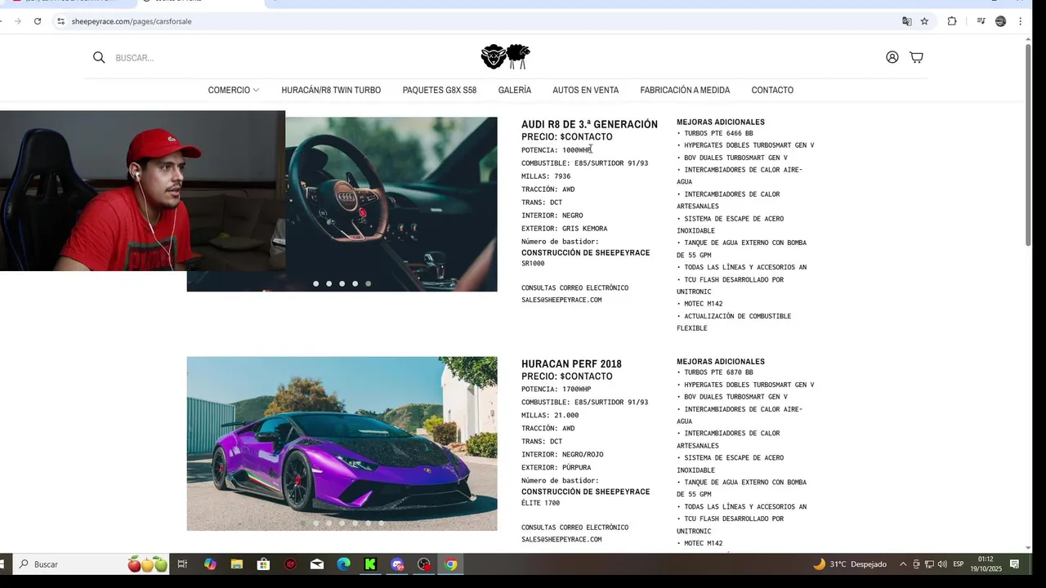Select fifth carousel dot on Audi R8 gallery
1046x588 pixels.
(368, 283)
